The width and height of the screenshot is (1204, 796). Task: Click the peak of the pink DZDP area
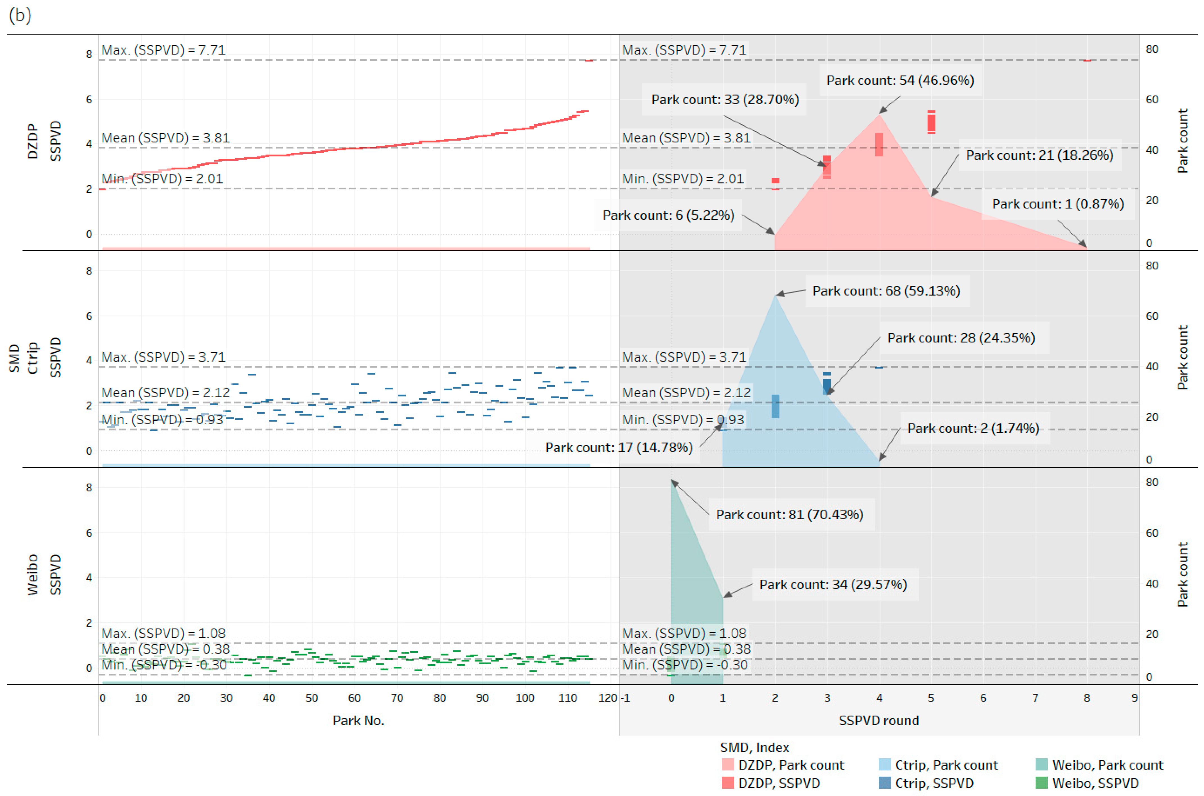coord(879,116)
